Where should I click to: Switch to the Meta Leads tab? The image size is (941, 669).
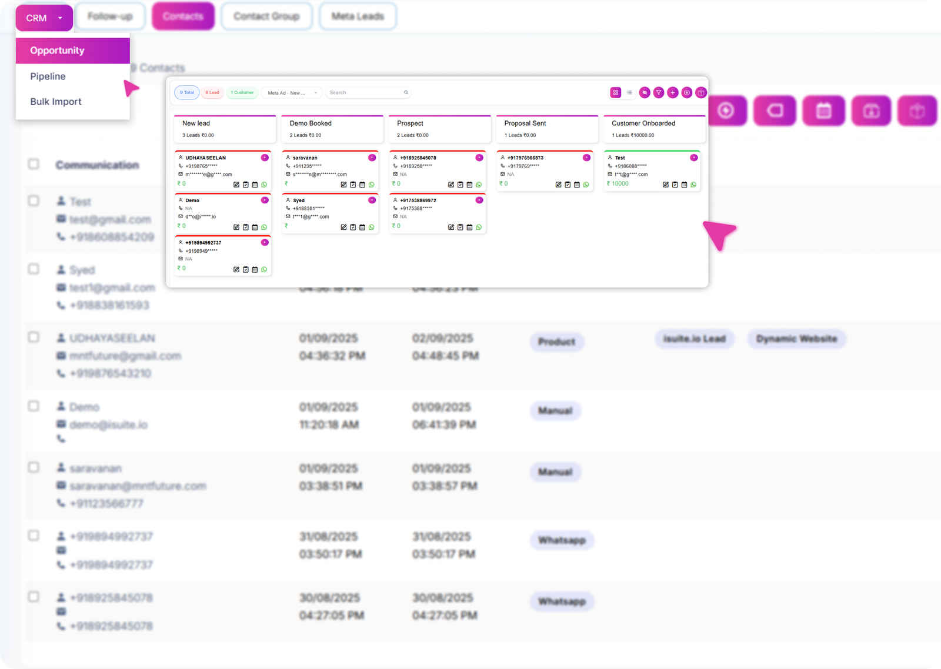point(358,16)
